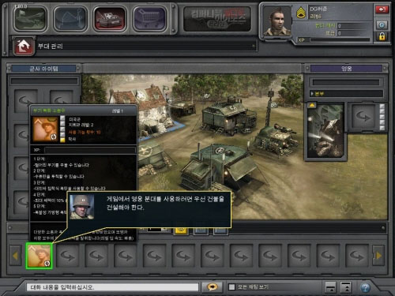Open the red army supply icon
The image size is (395, 296).
pos(110,19)
